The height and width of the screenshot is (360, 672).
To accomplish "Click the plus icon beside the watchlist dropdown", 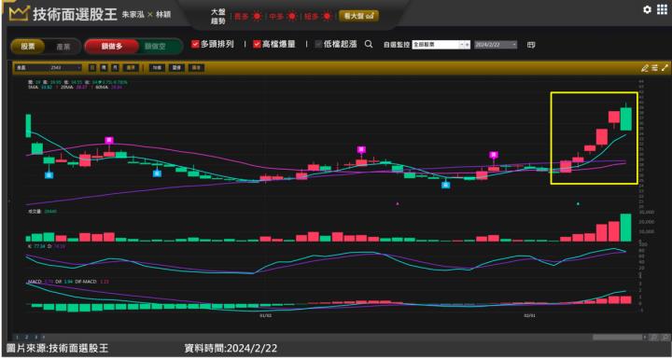I will (468, 45).
